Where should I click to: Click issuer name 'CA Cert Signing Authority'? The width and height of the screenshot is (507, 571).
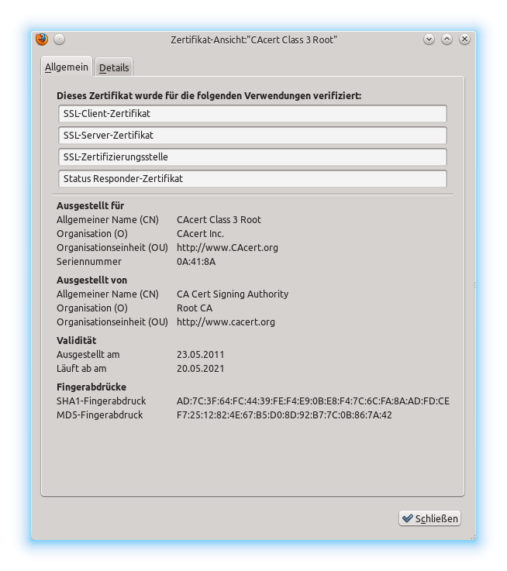[x=233, y=294]
